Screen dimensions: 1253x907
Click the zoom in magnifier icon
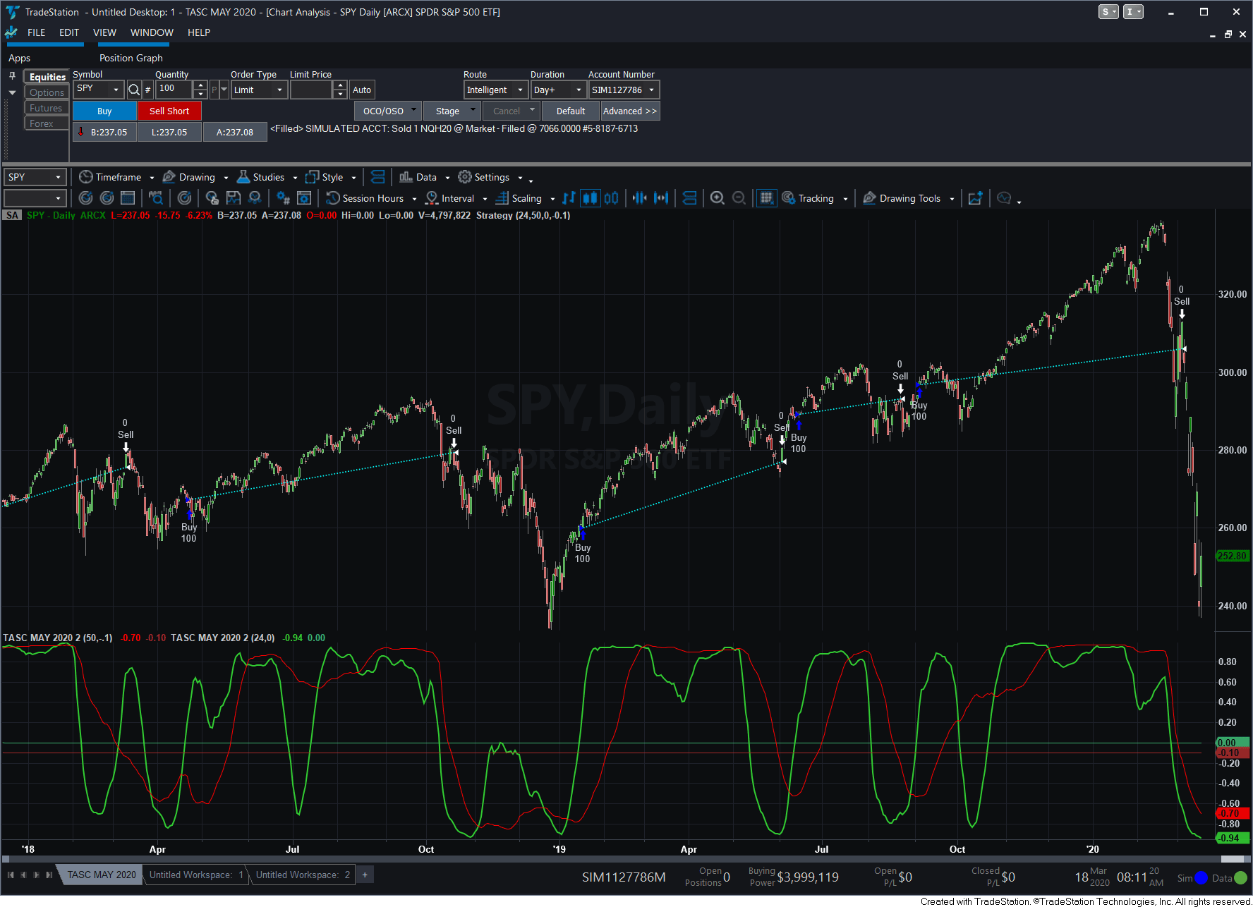pos(717,198)
